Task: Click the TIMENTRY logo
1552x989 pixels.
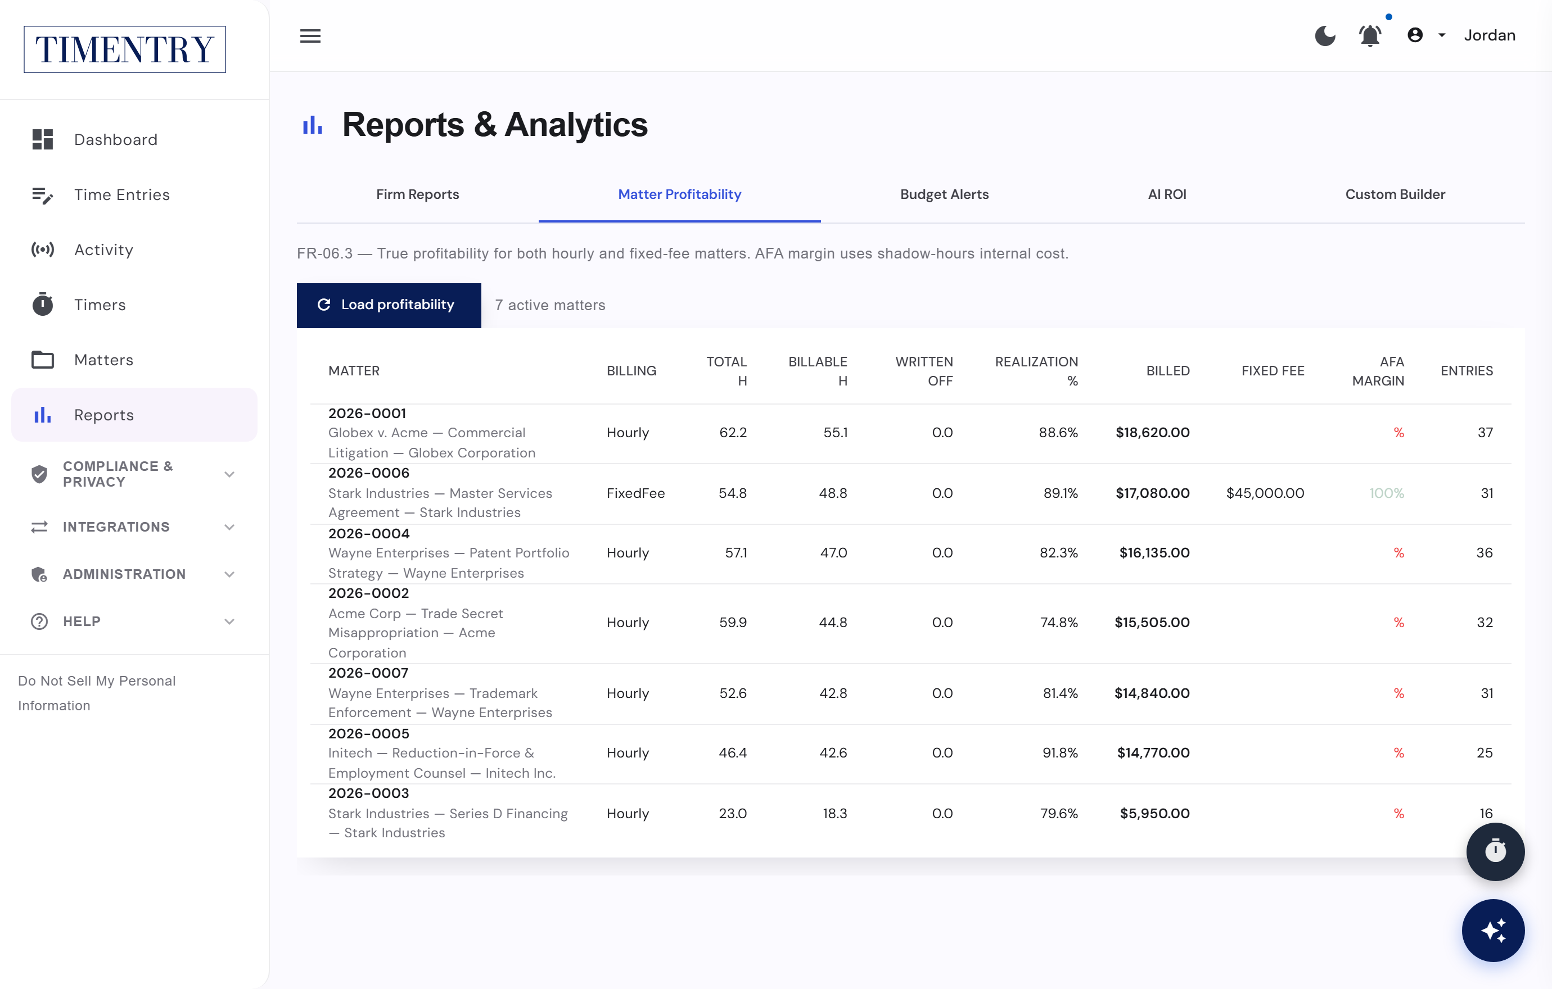Action: click(x=124, y=49)
